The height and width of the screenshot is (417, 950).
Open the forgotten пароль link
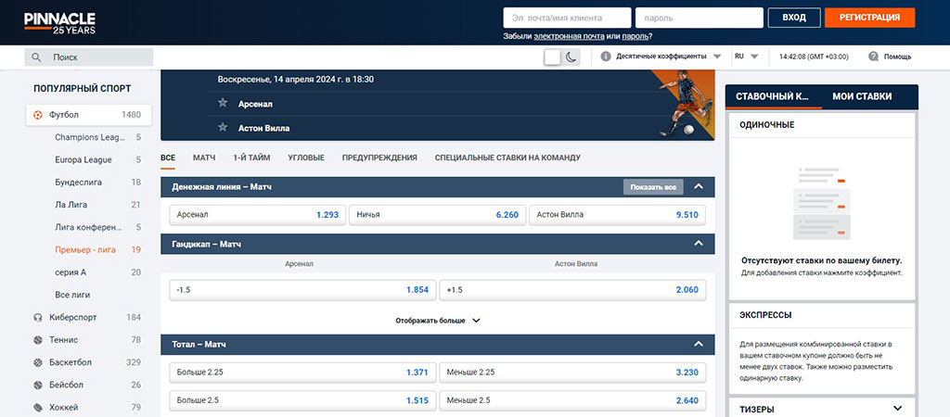tap(635, 37)
